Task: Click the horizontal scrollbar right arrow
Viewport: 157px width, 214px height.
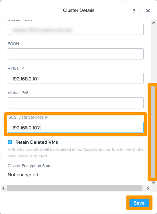Action: pos(148,188)
